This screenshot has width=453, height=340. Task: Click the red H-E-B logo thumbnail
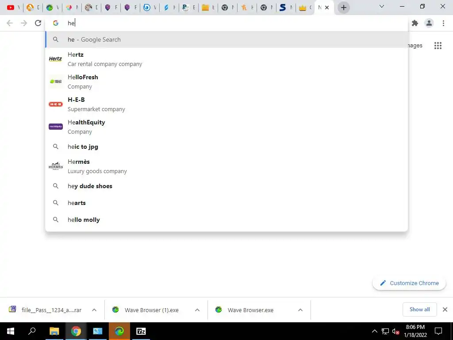coord(55,104)
